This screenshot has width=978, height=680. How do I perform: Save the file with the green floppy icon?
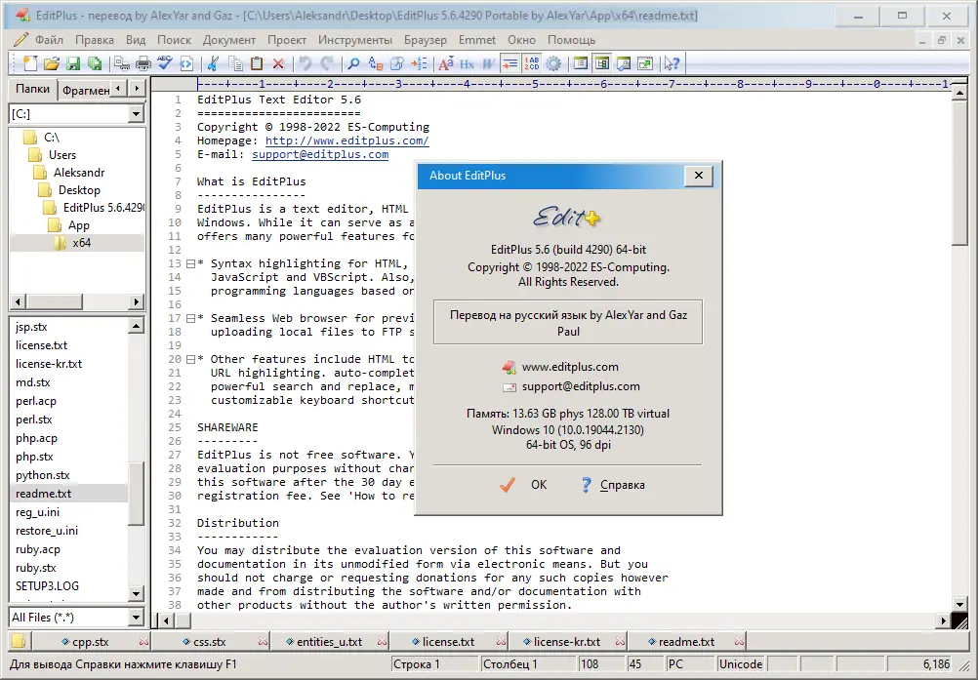coord(73,63)
